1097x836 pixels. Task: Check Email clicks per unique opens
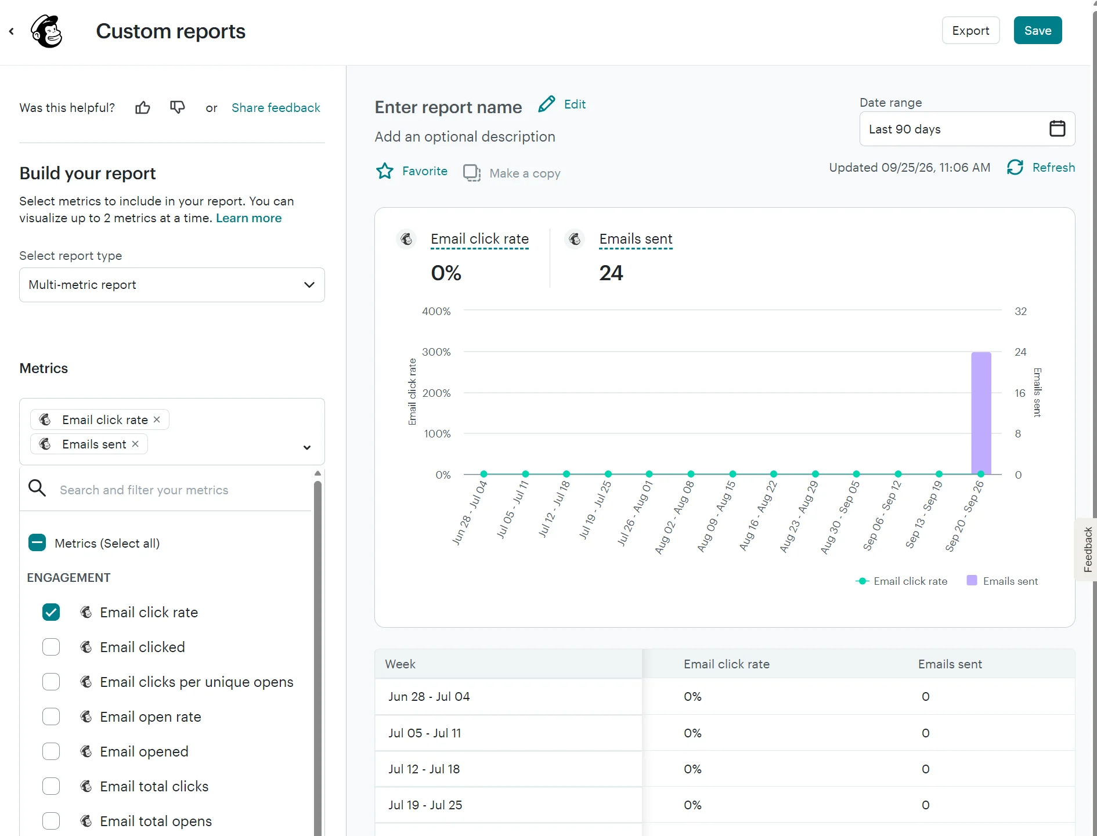coord(51,682)
